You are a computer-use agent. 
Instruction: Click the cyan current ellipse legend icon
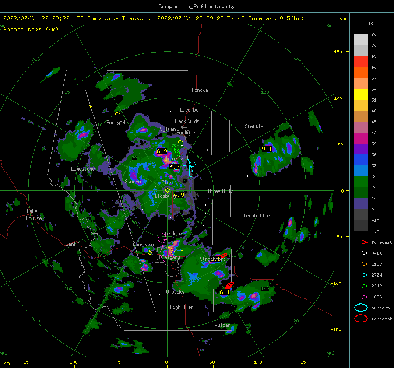(x=361, y=308)
